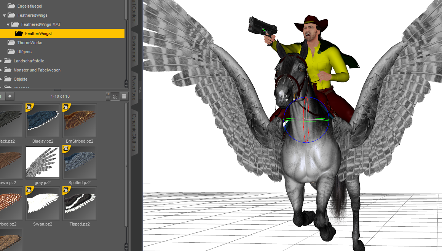Switch library to thumbnail grid view
Screen dimensions: 442x251
click(115, 96)
